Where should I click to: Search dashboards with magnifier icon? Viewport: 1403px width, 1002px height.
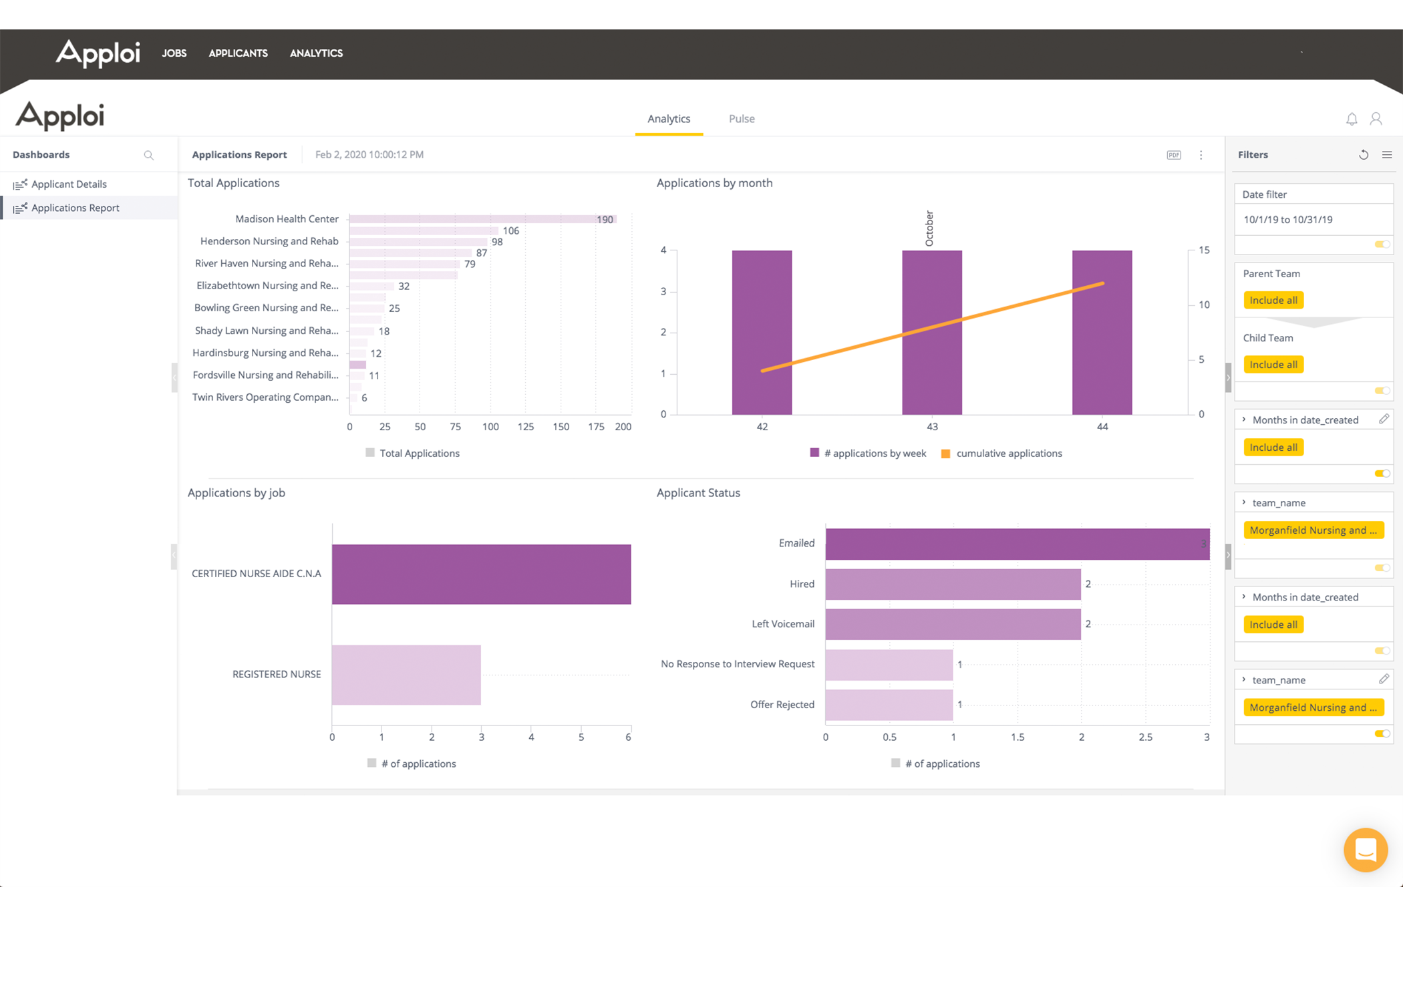pyautogui.click(x=149, y=155)
